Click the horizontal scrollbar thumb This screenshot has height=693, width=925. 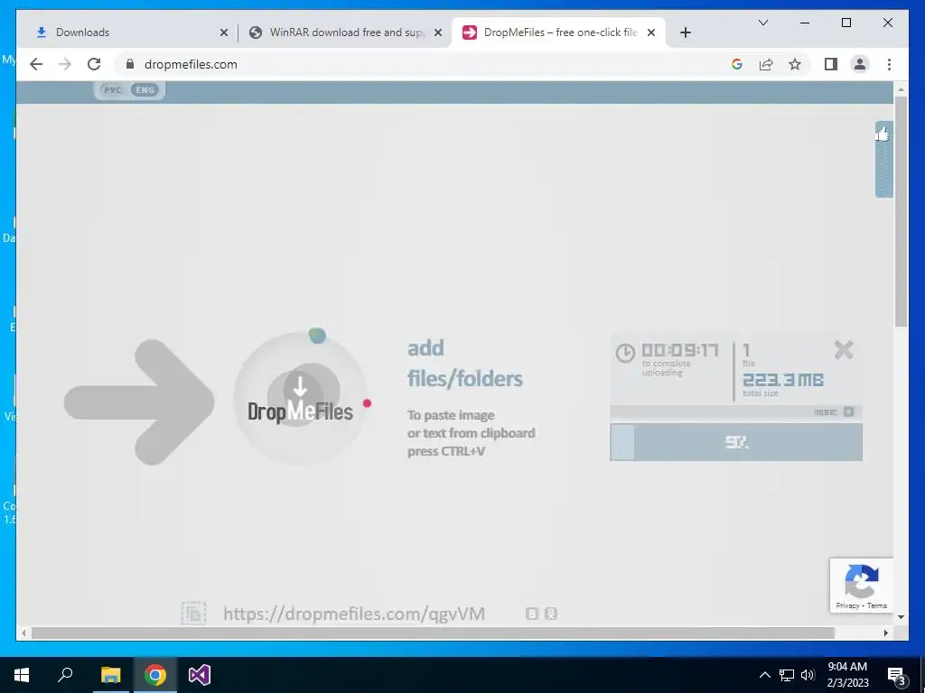click(433, 633)
